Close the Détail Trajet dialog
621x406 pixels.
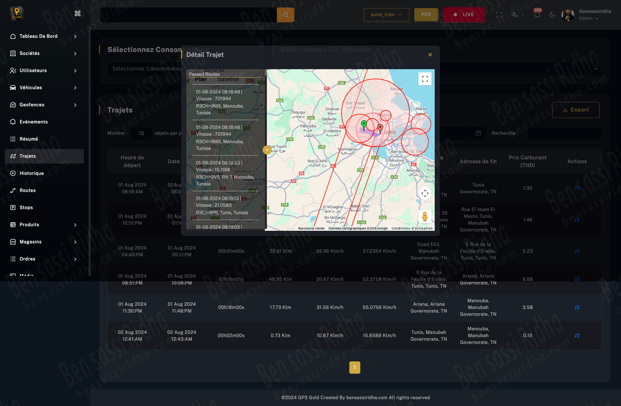pyautogui.click(x=430, y=55)
